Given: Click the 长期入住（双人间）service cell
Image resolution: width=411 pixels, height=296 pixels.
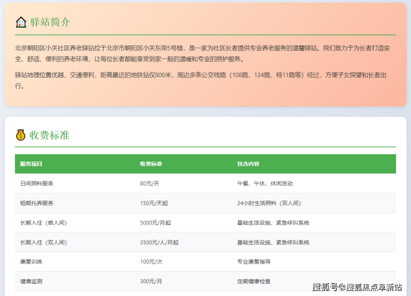Looking at the screenshot, I should point(43,242).
